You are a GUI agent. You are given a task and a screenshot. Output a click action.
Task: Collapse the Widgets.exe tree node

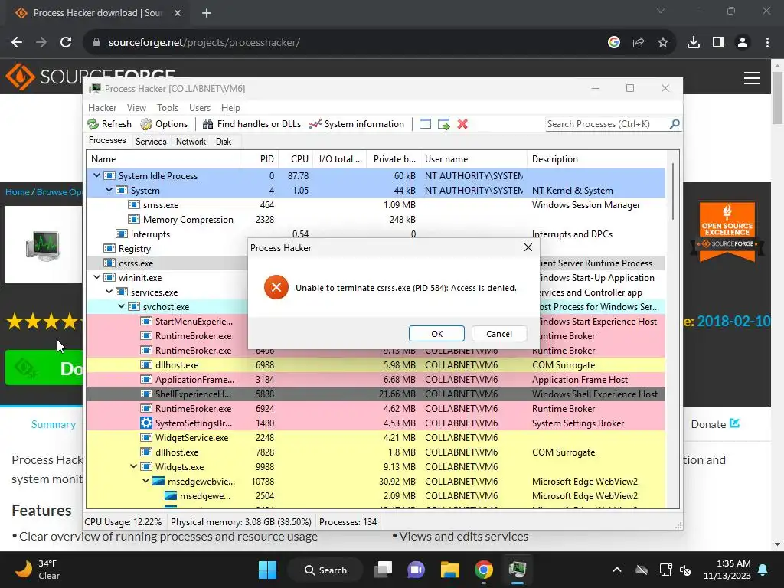[x=133, y=466]
